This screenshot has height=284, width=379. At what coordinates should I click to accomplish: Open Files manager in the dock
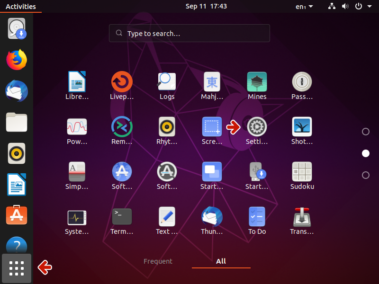click(17, 122)
